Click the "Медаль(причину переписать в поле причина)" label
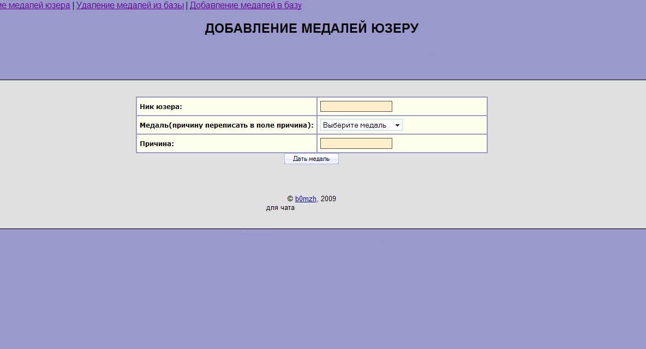Image resolution: width=646 pixels, height=349 pixels. point(226,125)
